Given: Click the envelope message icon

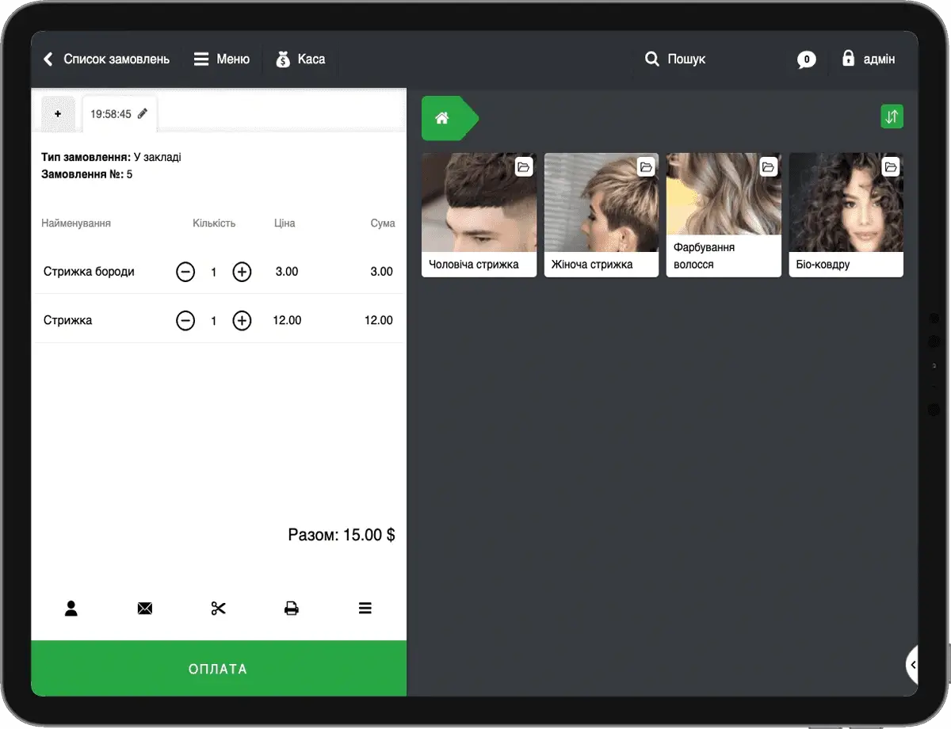Looking at the screenshot, I should [x=145, y=609].
